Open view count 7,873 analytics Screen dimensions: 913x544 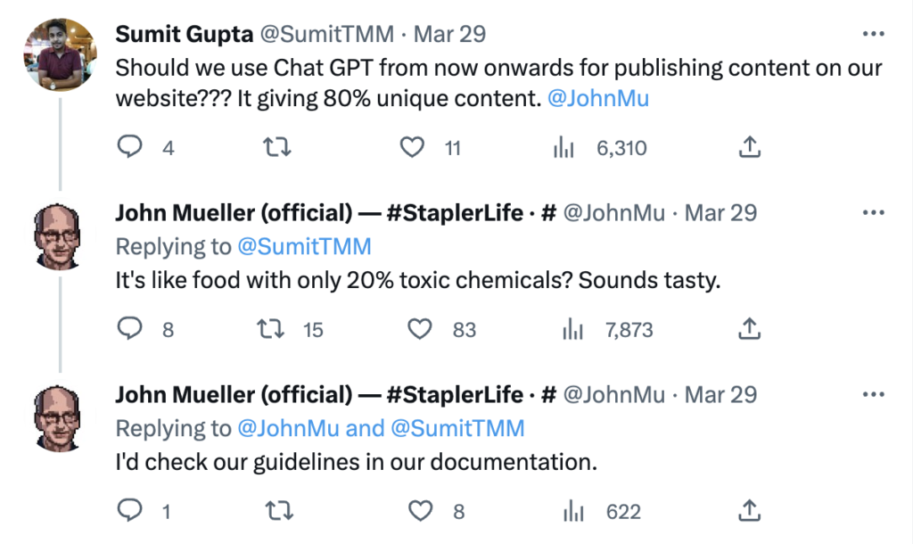click(x=573, y=329)
